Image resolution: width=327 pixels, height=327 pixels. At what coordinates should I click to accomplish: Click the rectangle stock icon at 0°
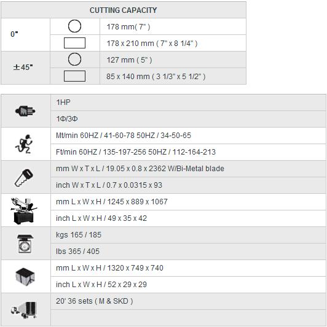coord(74,43)
